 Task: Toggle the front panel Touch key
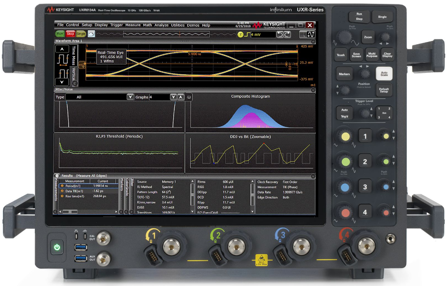tap(341, 55)
